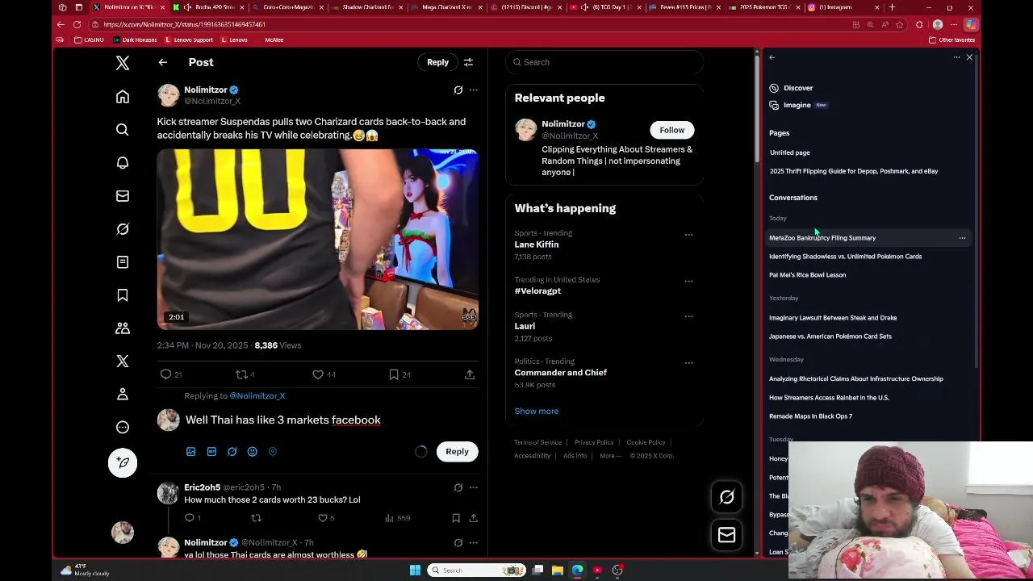Click Grok explain icon on main post
The image size is (1033, 581).
458,90
